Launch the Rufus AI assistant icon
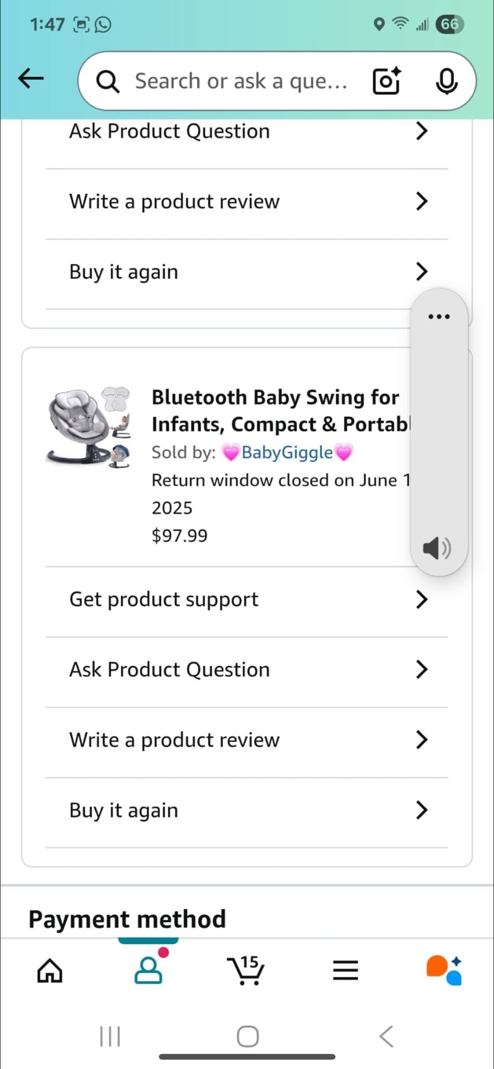 [x=444, y=970]
